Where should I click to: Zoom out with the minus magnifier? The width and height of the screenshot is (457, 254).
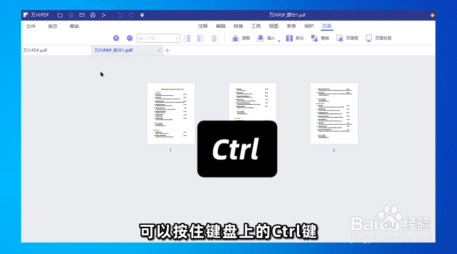pyautogui.click(x=129, y=38)
